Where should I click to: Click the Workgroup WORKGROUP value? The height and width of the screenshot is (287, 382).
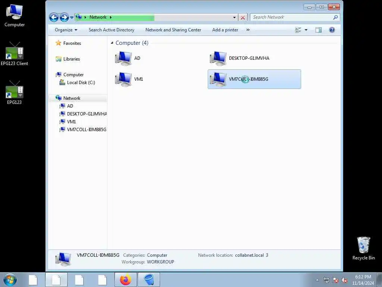click(x=160, y=262)
